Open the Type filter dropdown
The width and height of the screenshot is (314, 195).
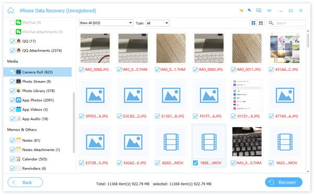tap(158, 23)
